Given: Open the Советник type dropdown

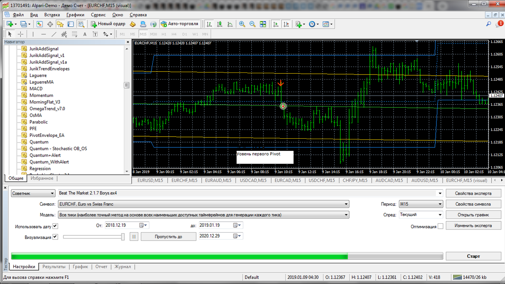Looking at the screenshot, I should point(33,193).
